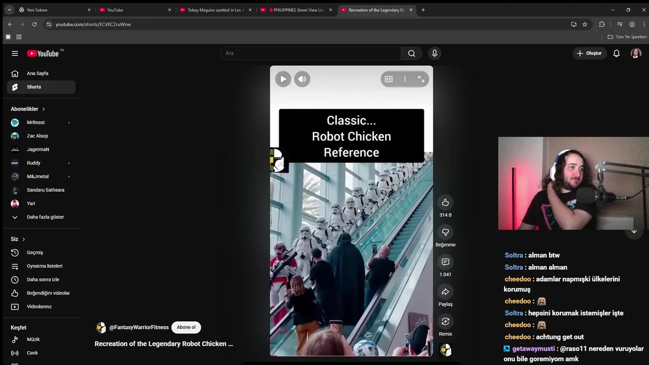The height and width of the screenshot is (365, 649).
Task: Click the search magnifier button
Action: coord(412,53)
